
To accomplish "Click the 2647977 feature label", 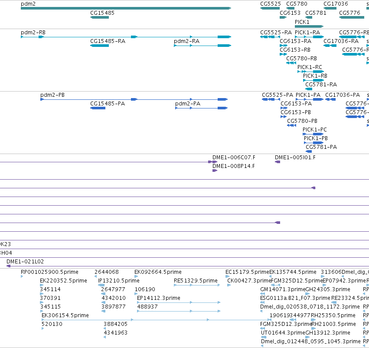I will (x=113, y=289).
